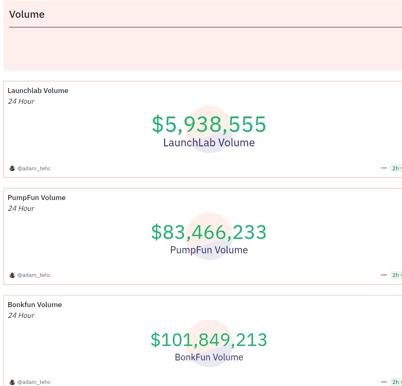Click 24 Hour subtitle under PumpFun Volume
The image size is (402, 386).
click(x=21, y=208)
